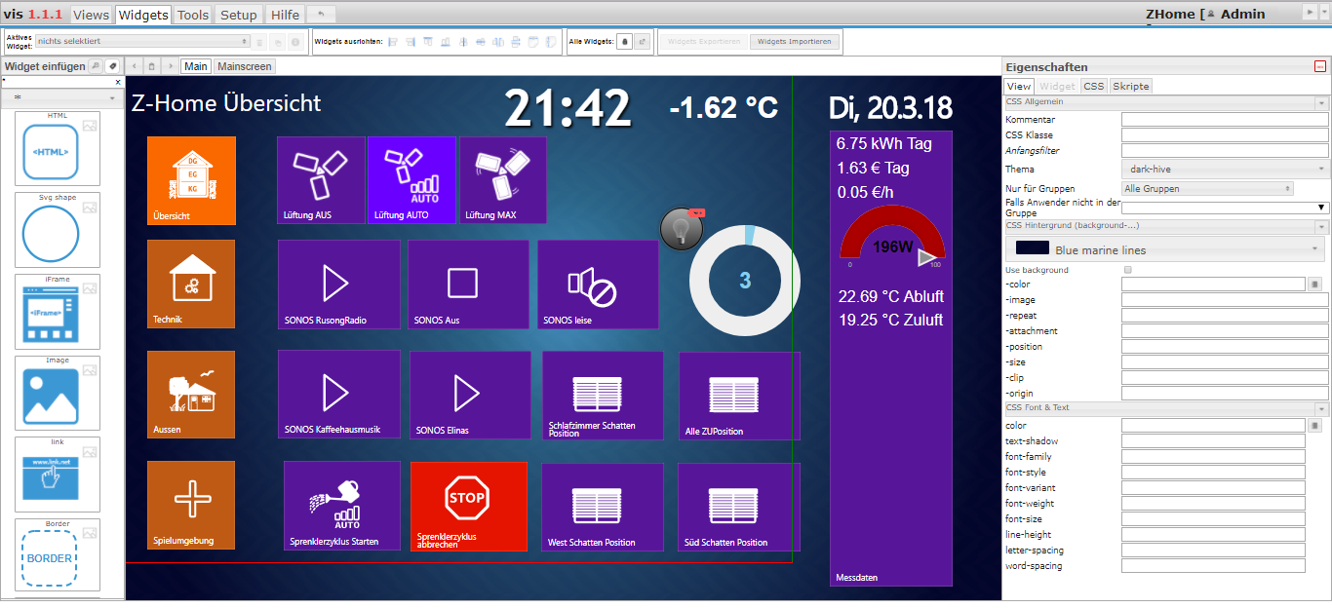Click the Süd Schatten Position tile
This screenshot has height=608, width=1332.
[x=739, y=507]
